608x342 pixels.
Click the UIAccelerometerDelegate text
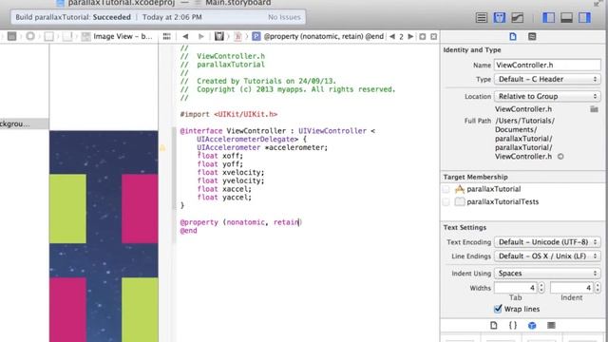247,140
